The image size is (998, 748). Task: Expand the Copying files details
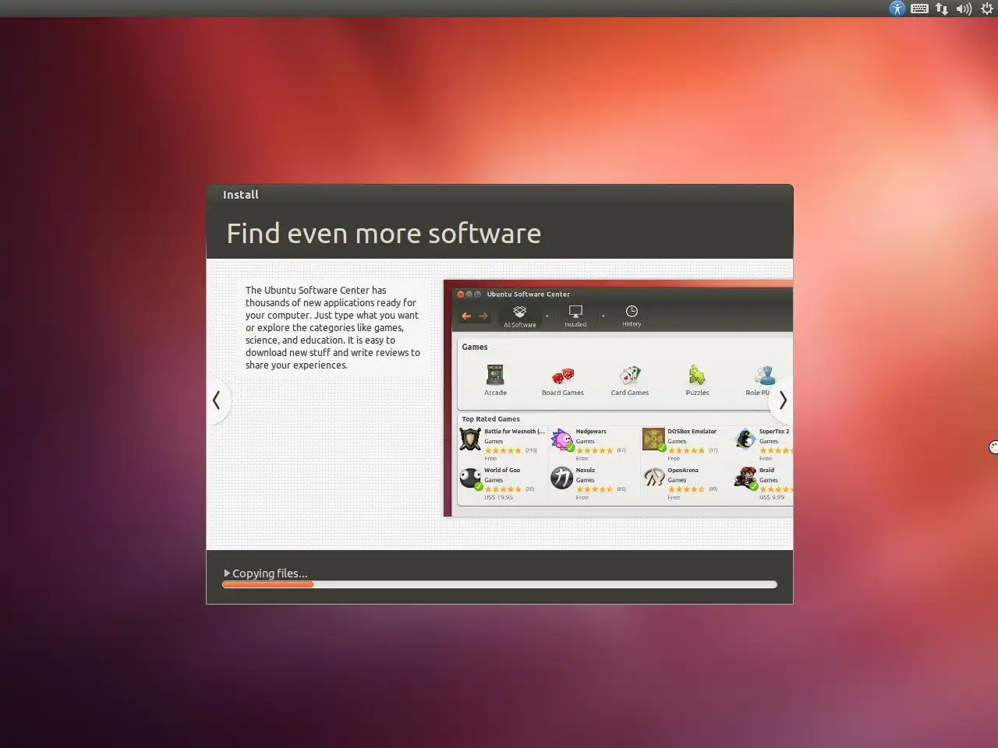pos(227,573)
